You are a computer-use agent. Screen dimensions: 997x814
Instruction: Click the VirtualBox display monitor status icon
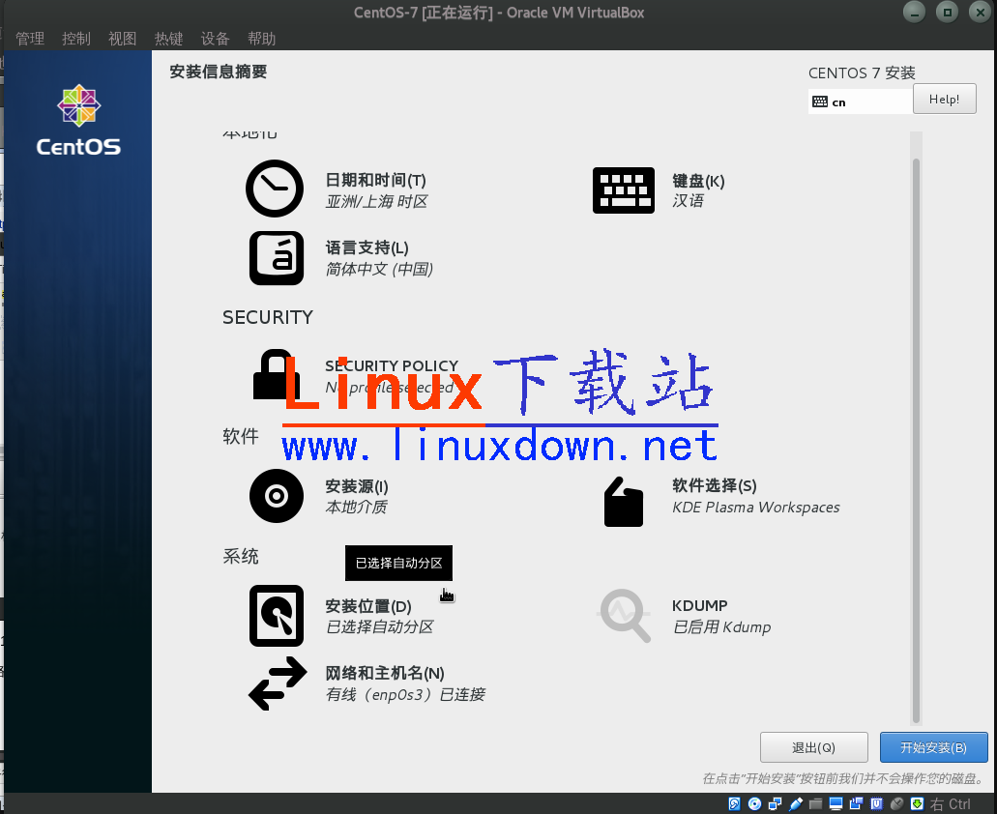(x=836, y=803)
